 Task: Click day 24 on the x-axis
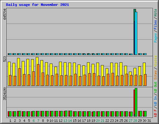[116, 121]
